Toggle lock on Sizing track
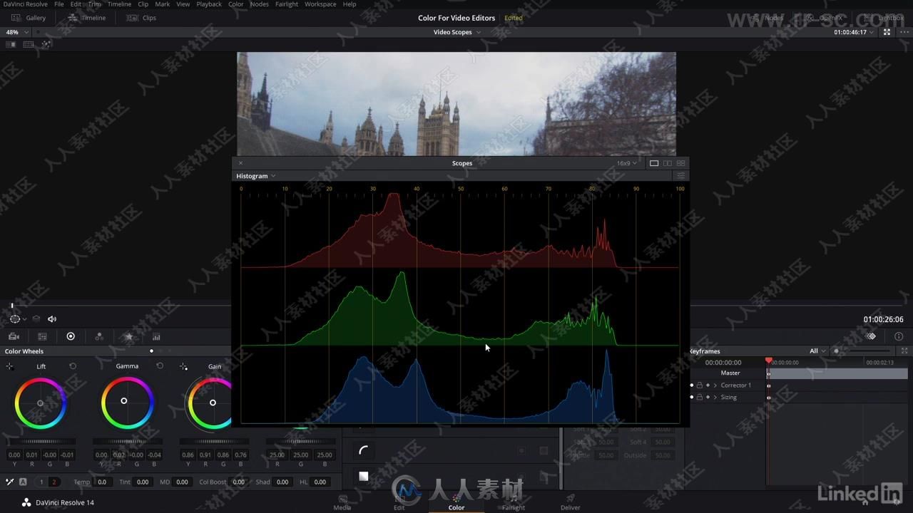The width and height of the screenshot is (913, 513). [699, 398]
